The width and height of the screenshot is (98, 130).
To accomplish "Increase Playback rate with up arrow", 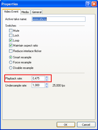I will pyautogui.click(x=47, y=77).
